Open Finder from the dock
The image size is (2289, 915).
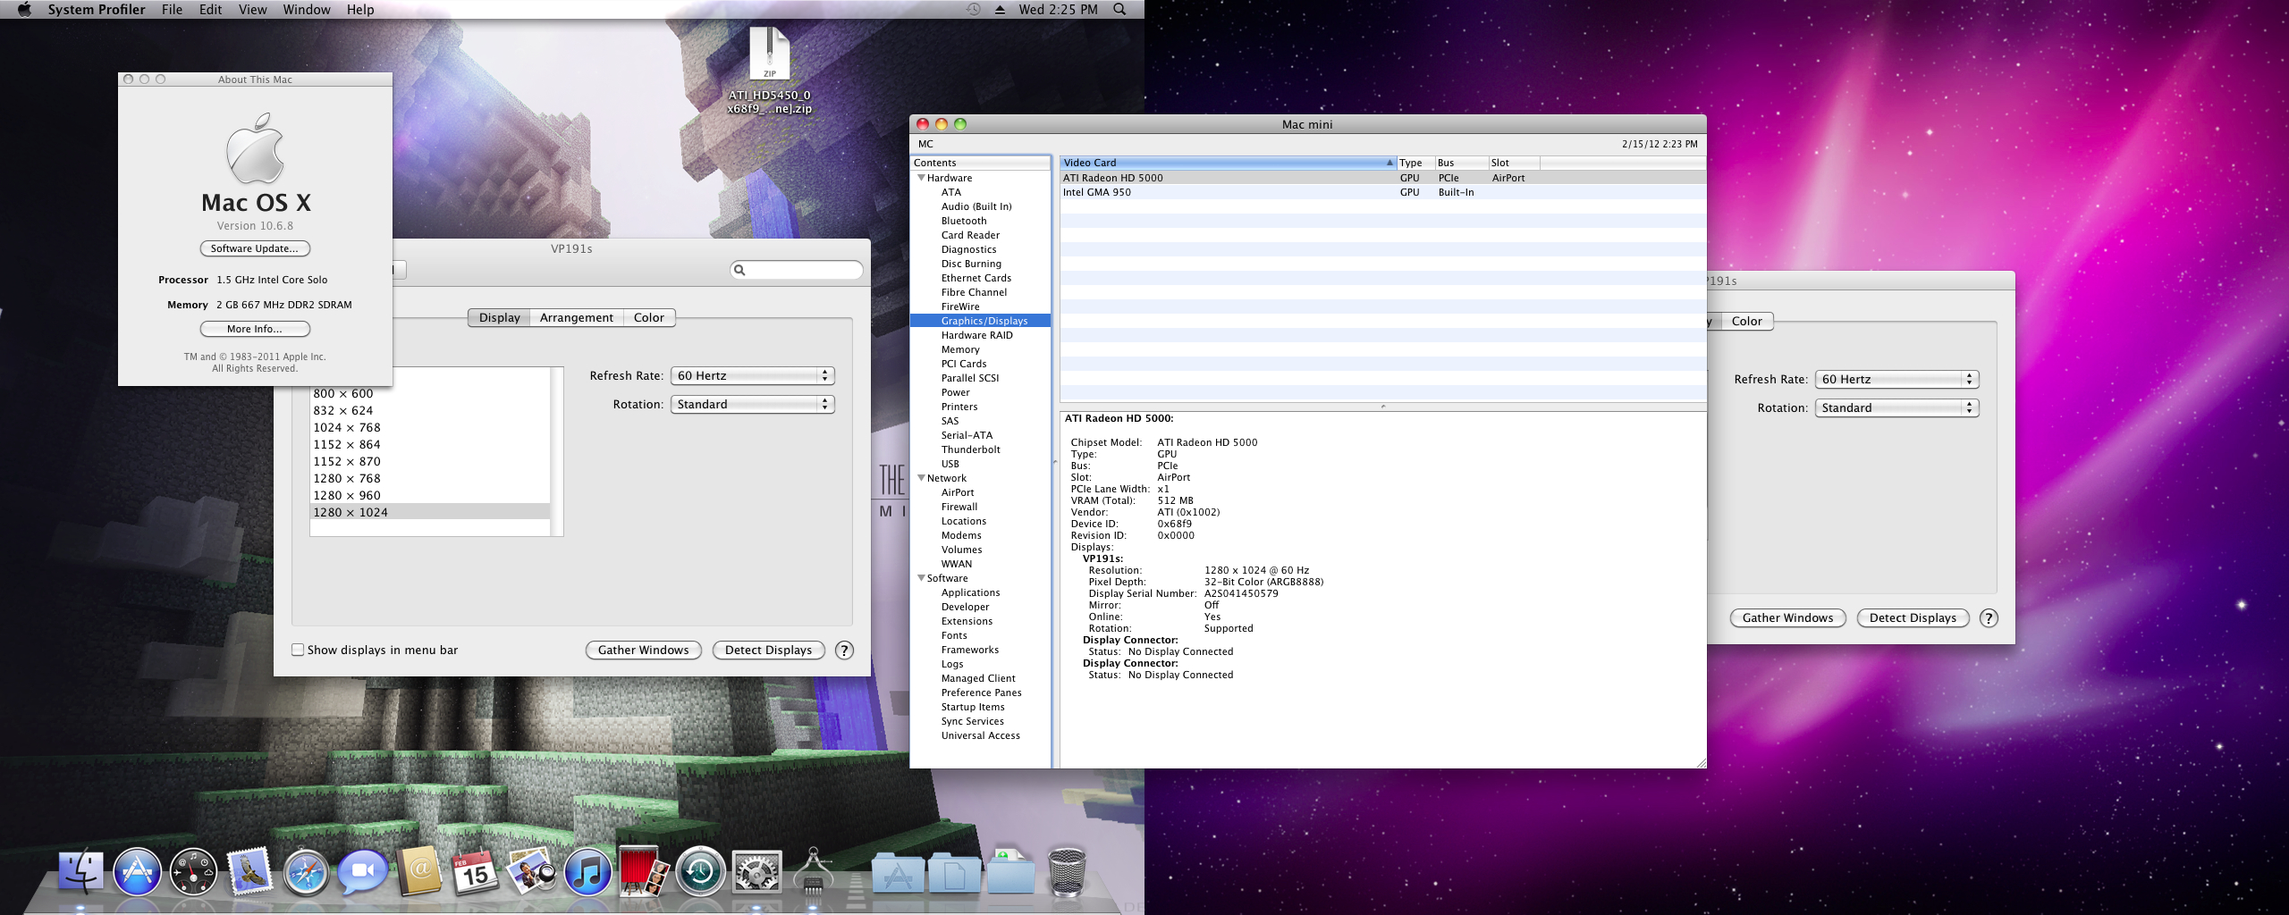click(x=80, y=871)
